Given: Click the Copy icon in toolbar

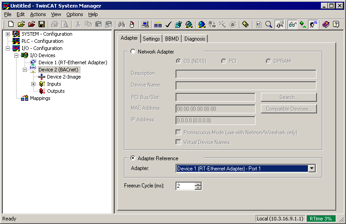Looking at the screenshot, I should click(88, 24).
